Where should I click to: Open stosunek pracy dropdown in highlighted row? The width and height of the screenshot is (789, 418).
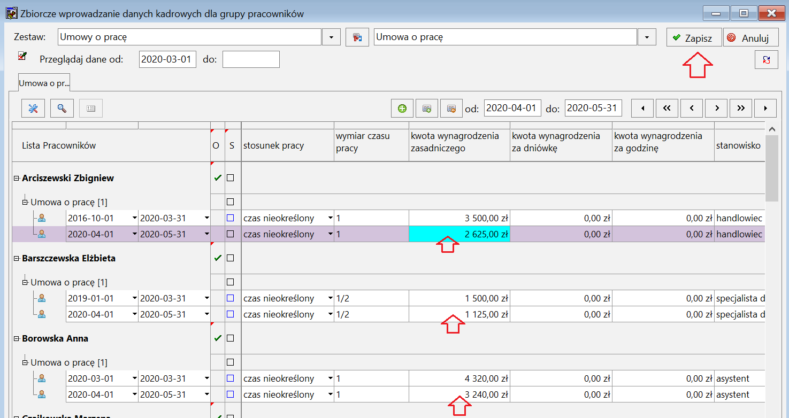coord(331,234)
